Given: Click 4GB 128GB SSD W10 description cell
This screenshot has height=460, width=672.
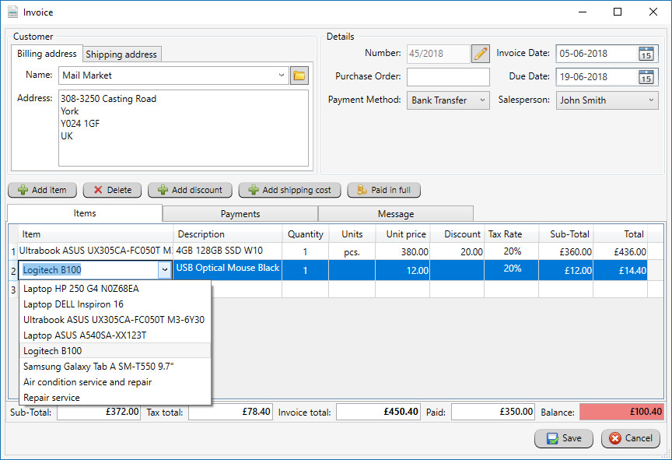Looking at the screenshot, I should pyautogui.click(x=228, y=251).
